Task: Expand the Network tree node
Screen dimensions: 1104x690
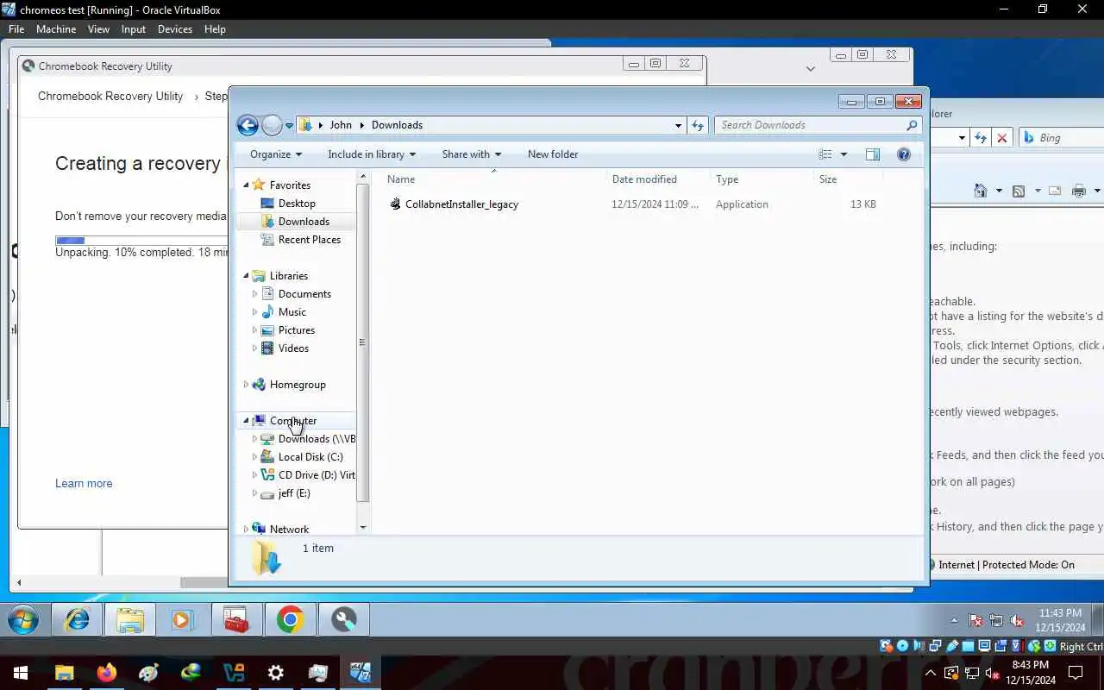Action: 246,530
